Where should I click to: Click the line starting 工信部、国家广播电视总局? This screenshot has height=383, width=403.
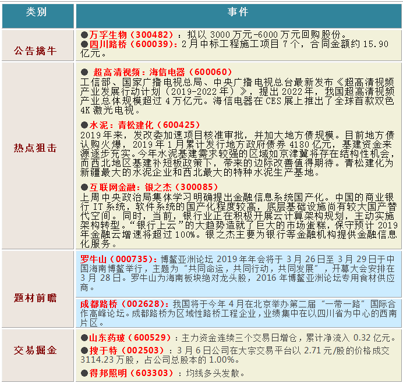click(237, 83)
